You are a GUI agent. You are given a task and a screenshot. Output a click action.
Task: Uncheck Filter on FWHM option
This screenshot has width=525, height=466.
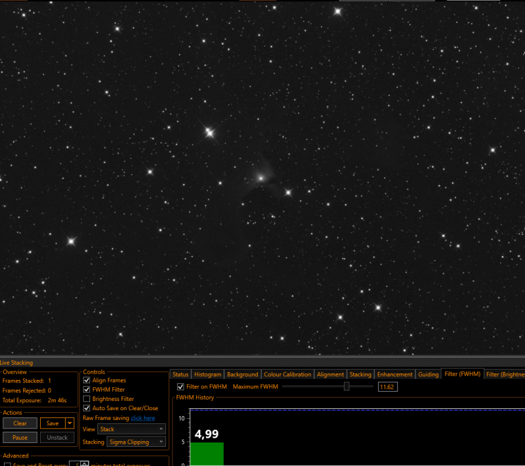[180, 387]
